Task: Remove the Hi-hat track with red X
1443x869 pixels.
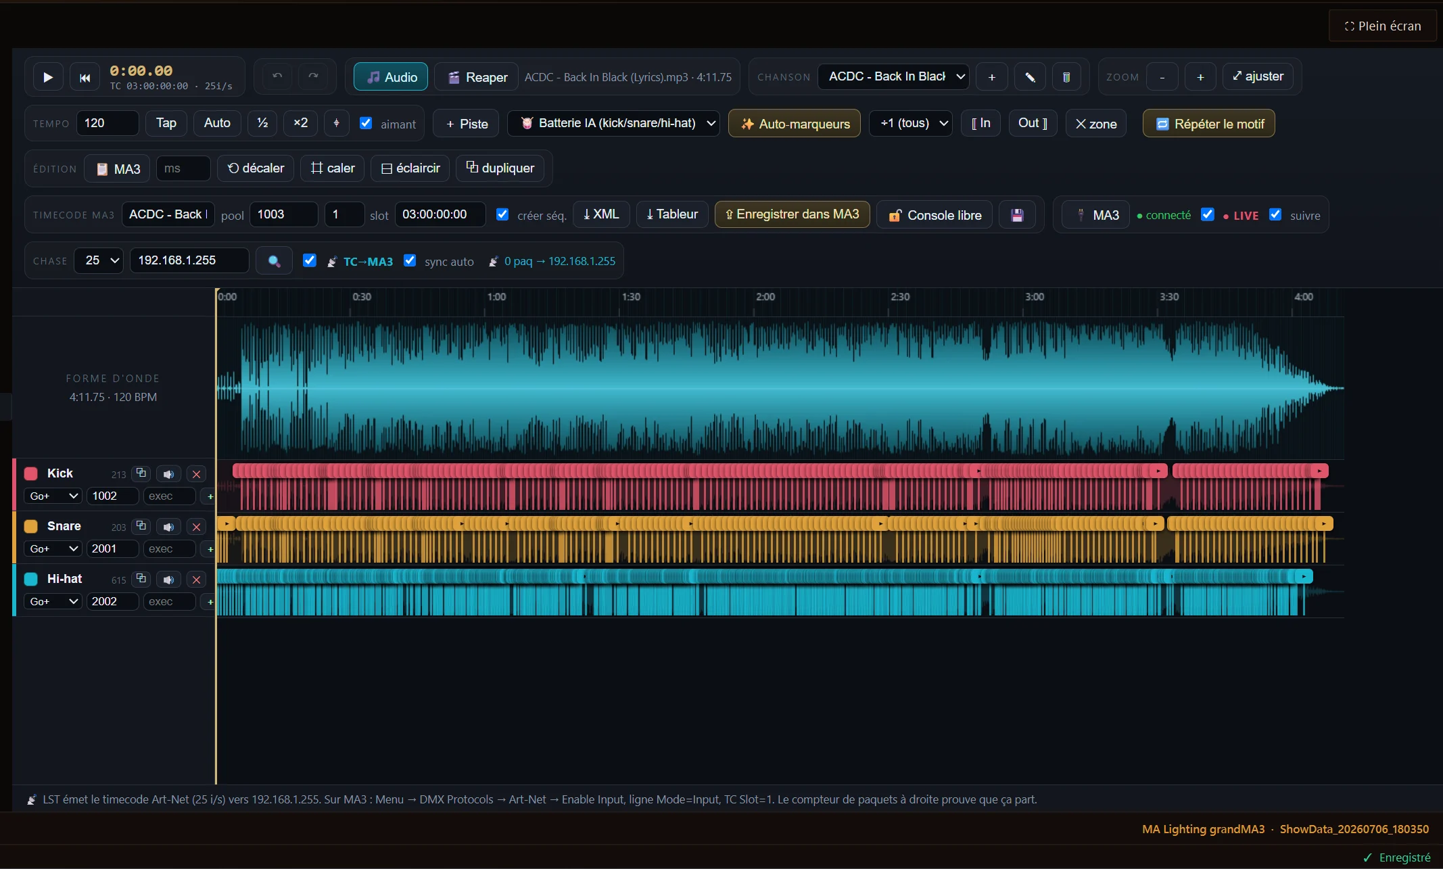Action: (196, 580)
